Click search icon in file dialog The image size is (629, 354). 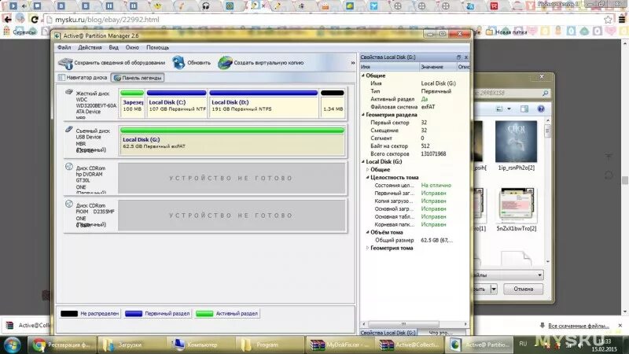[x=545, y=93]
